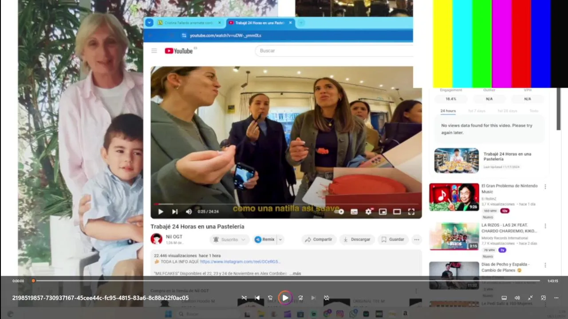
Task: Open menu for El Gran Problema de Nintendo video
Action: [x=545, y=187]
